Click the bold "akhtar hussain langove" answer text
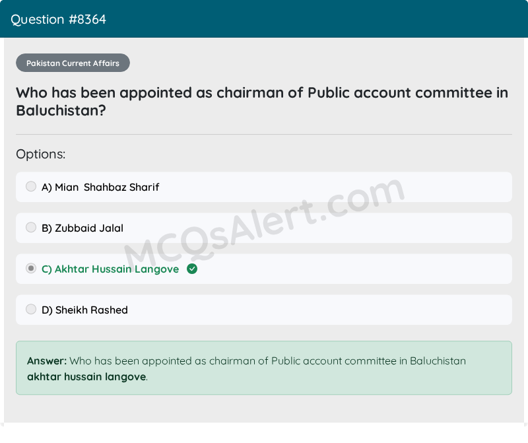 click(86, 376)
